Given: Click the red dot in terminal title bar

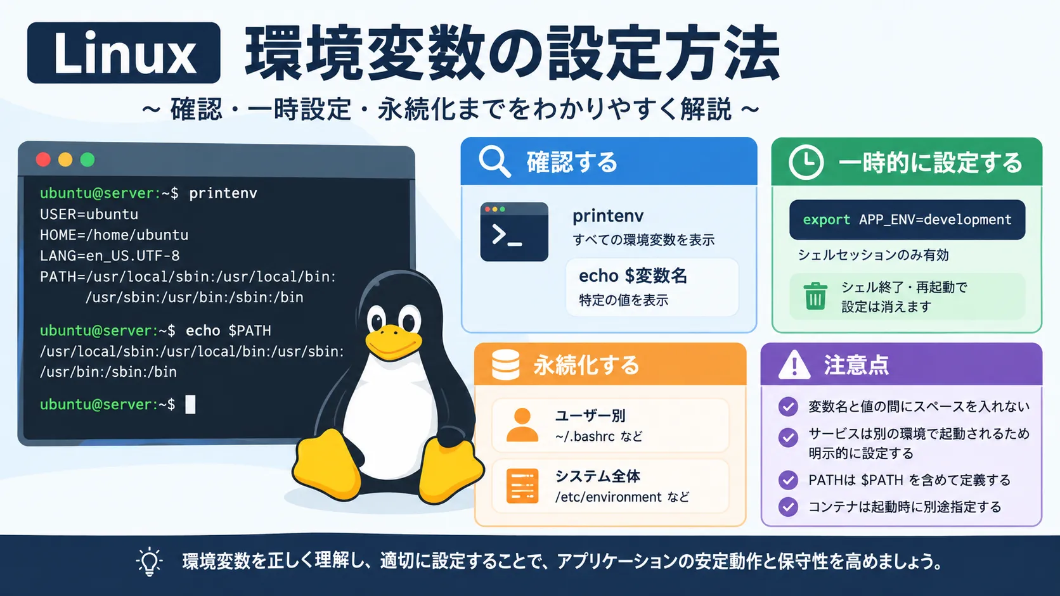Looking at the screenshot, I should 43,160.
